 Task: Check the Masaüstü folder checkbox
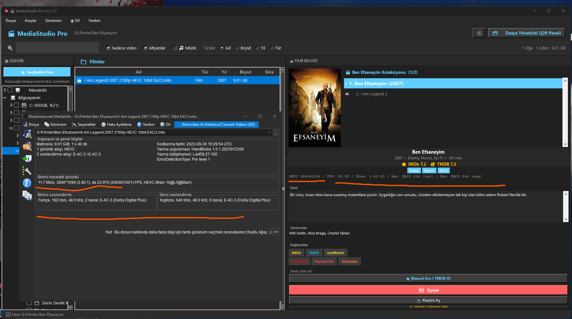pos(10,90)
